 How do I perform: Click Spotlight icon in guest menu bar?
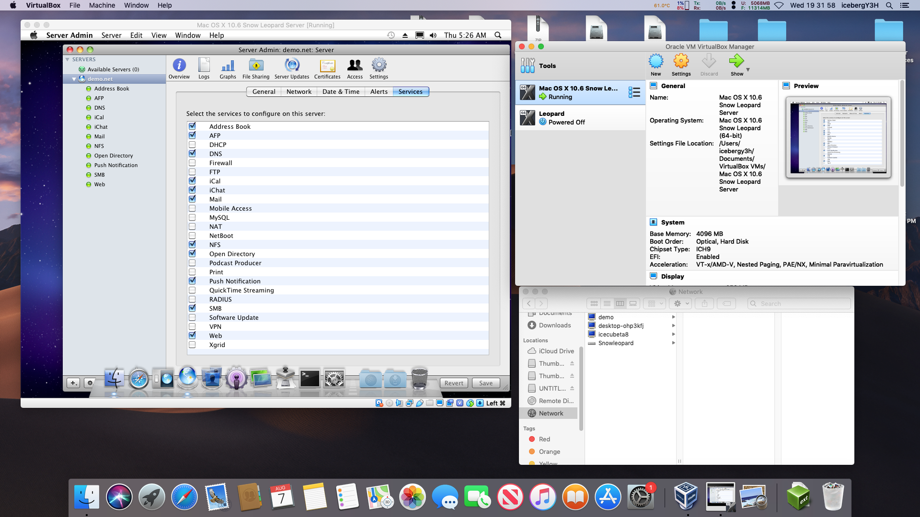(x=498, y=35)
